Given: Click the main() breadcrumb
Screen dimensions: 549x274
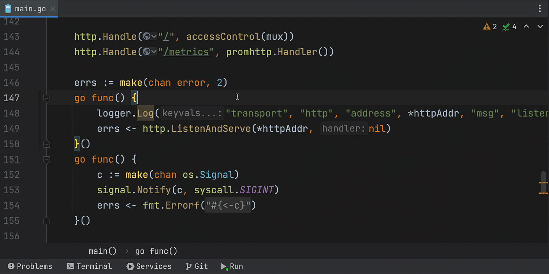Looking at the screenshot, I should click(102, 251).
